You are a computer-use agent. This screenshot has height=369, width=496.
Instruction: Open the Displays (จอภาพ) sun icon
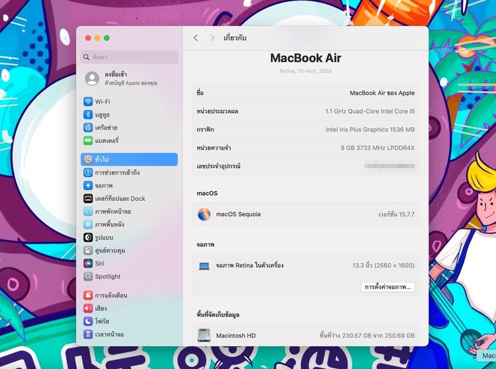pyautogui.click(x=88, y=185)
